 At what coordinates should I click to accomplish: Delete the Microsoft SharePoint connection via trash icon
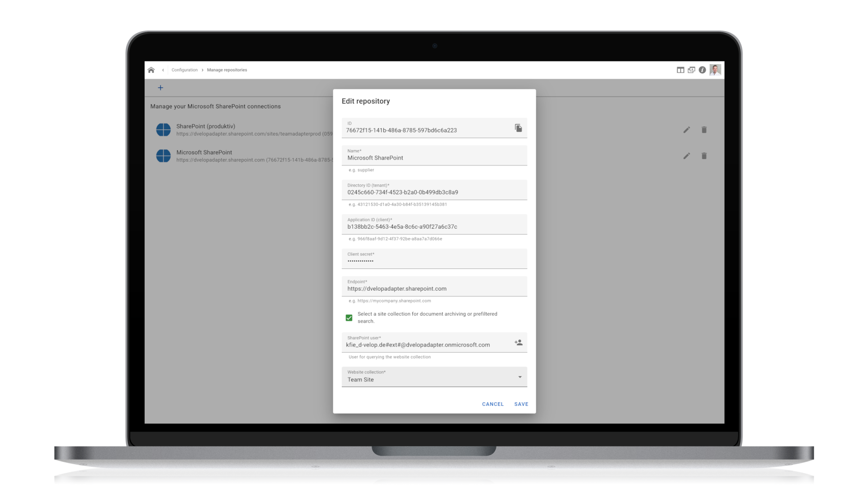coord(704,155)
